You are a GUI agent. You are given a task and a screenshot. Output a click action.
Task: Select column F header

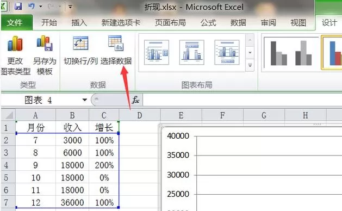click(x=222, y=115)
